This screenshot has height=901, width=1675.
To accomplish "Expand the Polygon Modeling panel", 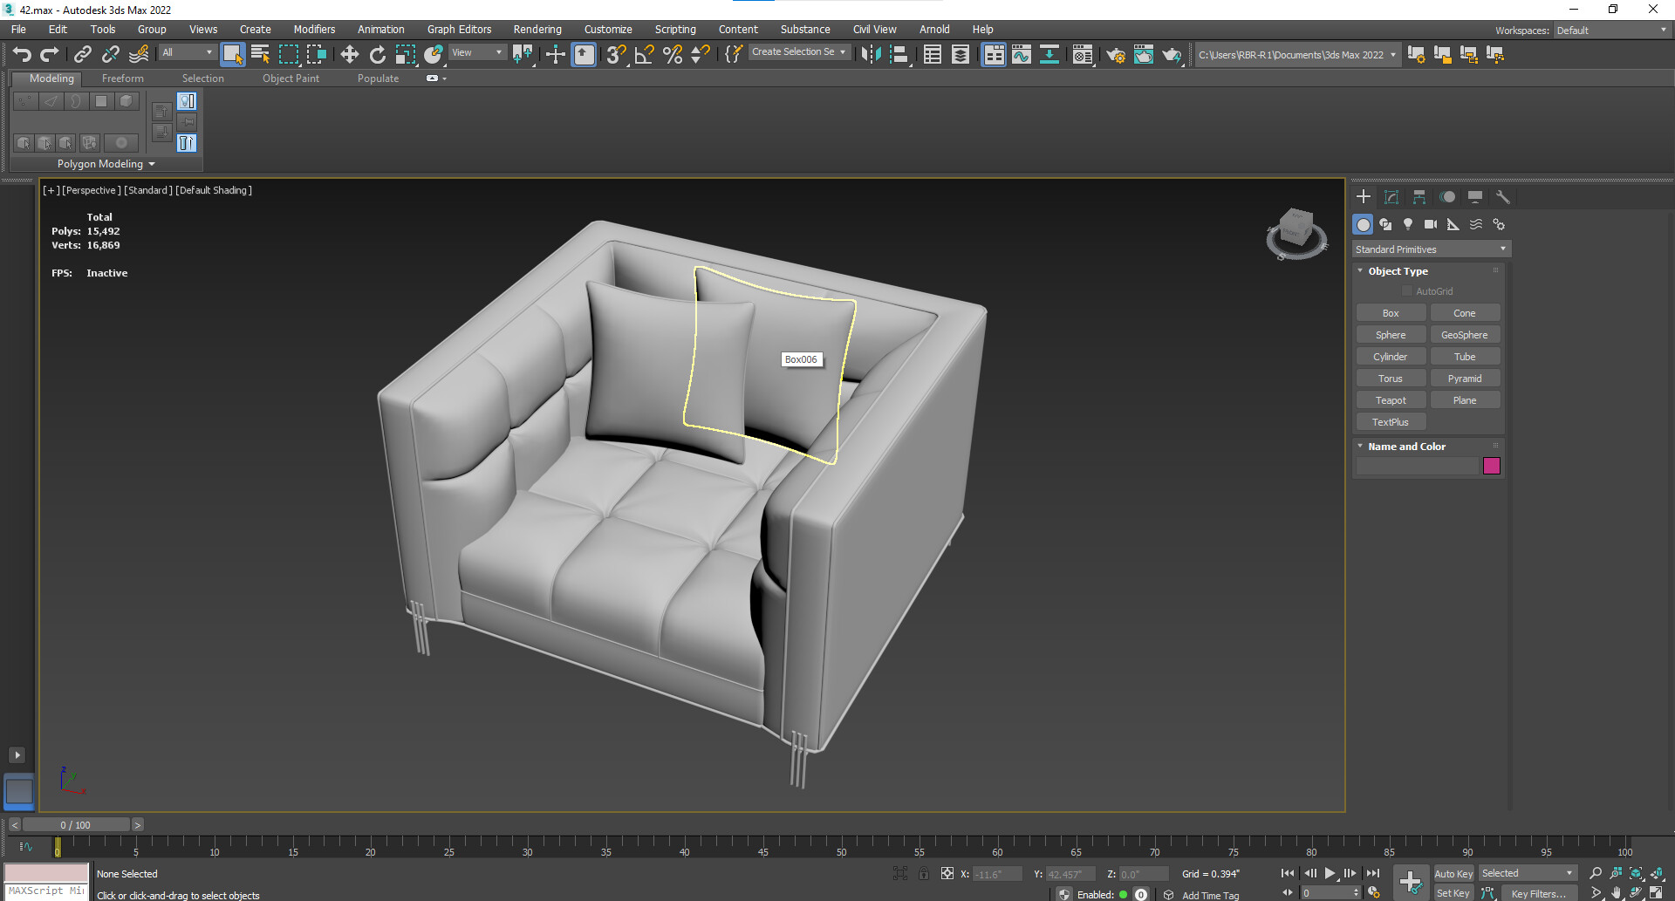I will (x=105, y=164).
